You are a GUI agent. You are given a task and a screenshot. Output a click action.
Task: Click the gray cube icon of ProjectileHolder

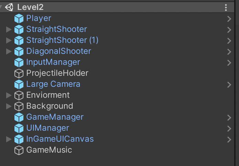coord(19,73)
